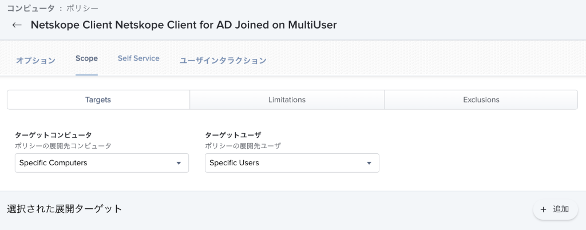The height and width of the screenshot is (230, 586).
Task: Click the policy title Netskope Client text
Action: click(184, 25)
